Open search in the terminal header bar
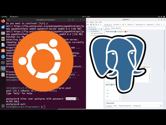Viewport: 166px width, 125px height. [x=69, y=20]
